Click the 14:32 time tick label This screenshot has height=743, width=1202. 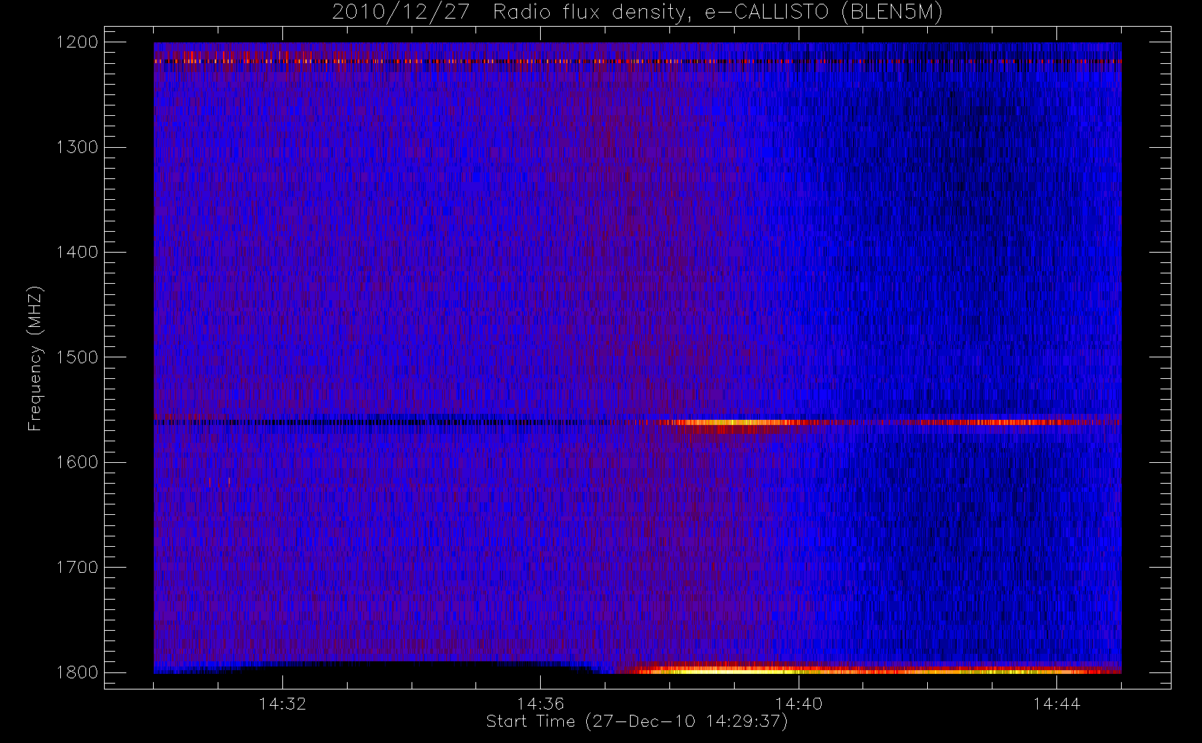tap(282, 704)
